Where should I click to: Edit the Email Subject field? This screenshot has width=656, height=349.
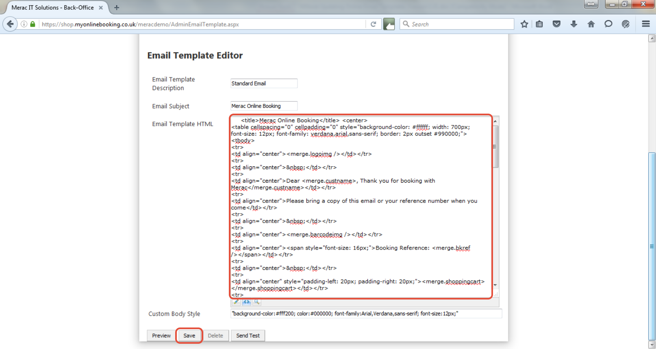264,106
